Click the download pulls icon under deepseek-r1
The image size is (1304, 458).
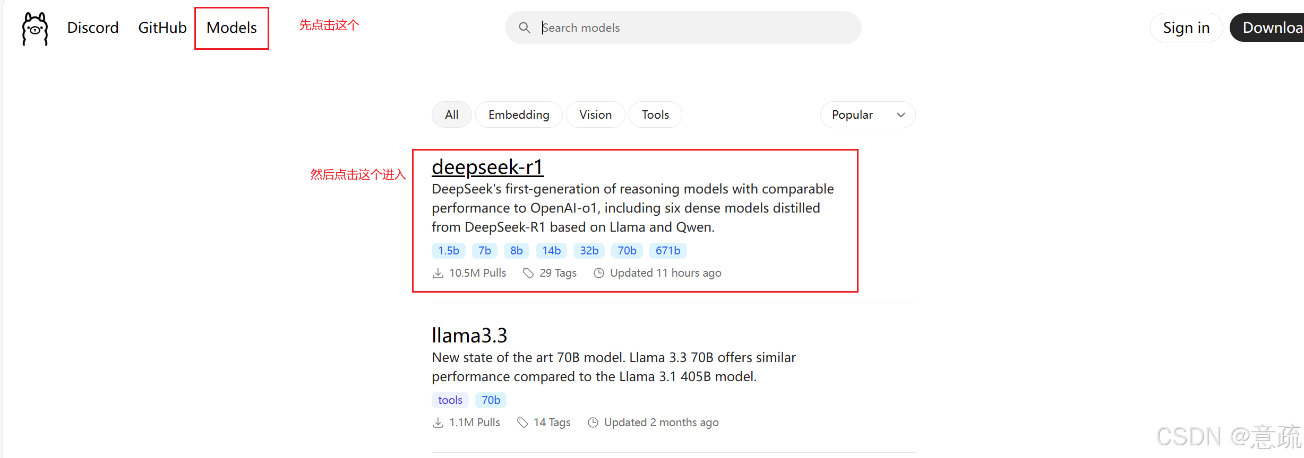[438, 273]
